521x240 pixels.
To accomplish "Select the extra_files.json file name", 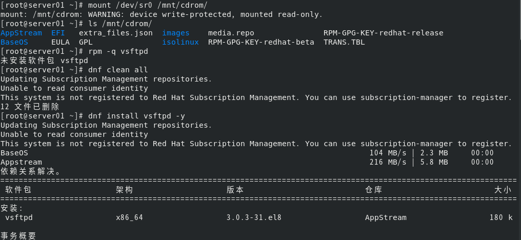I will (115, 33).
